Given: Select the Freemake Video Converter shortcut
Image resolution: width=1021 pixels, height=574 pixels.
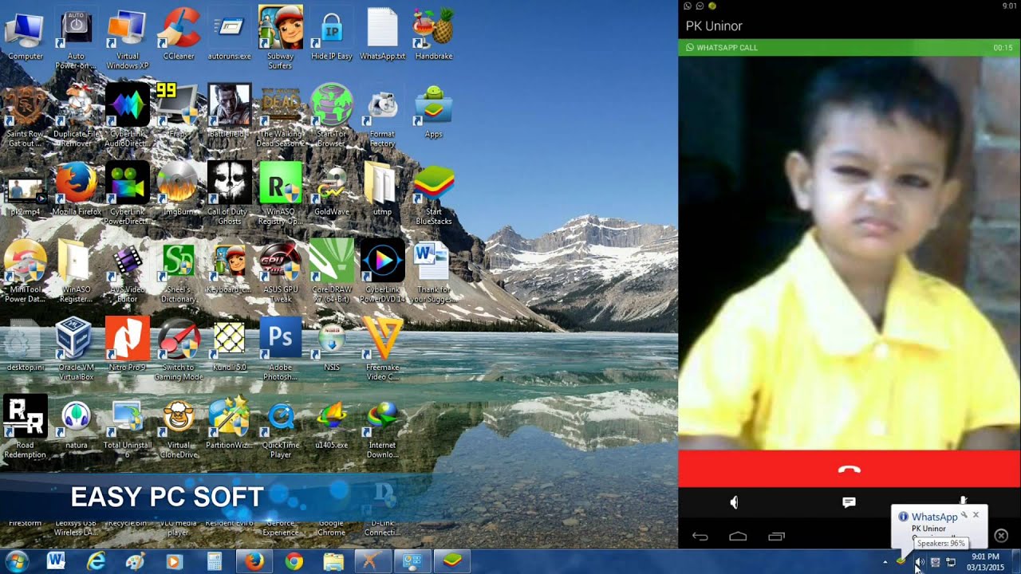Looking at the screenshot, I should 383,349.
